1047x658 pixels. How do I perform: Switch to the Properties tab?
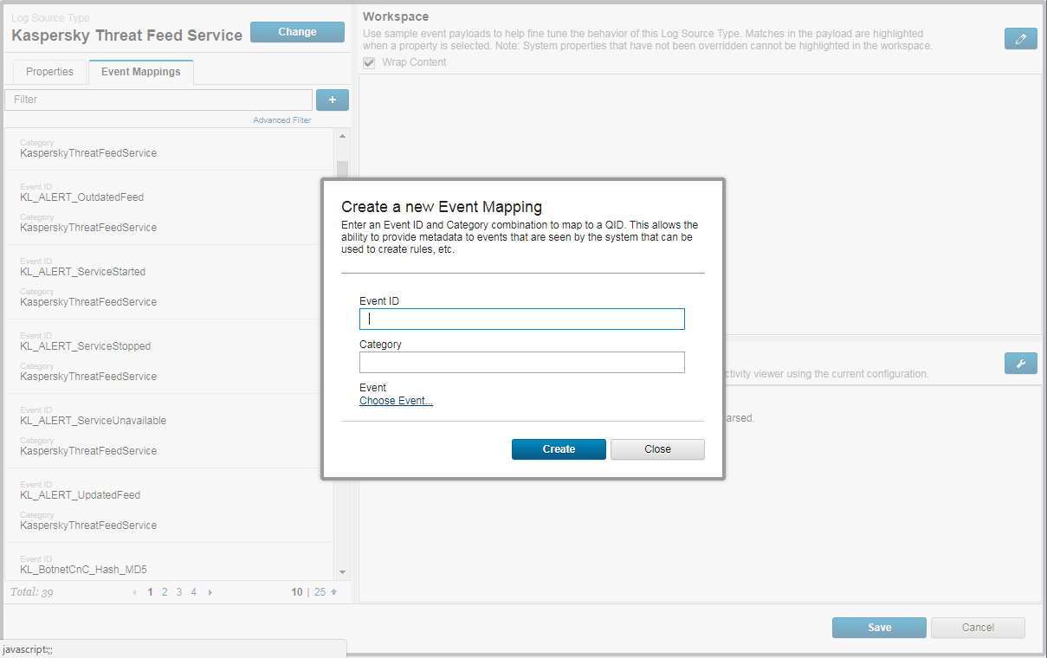[x=49, y=72]
